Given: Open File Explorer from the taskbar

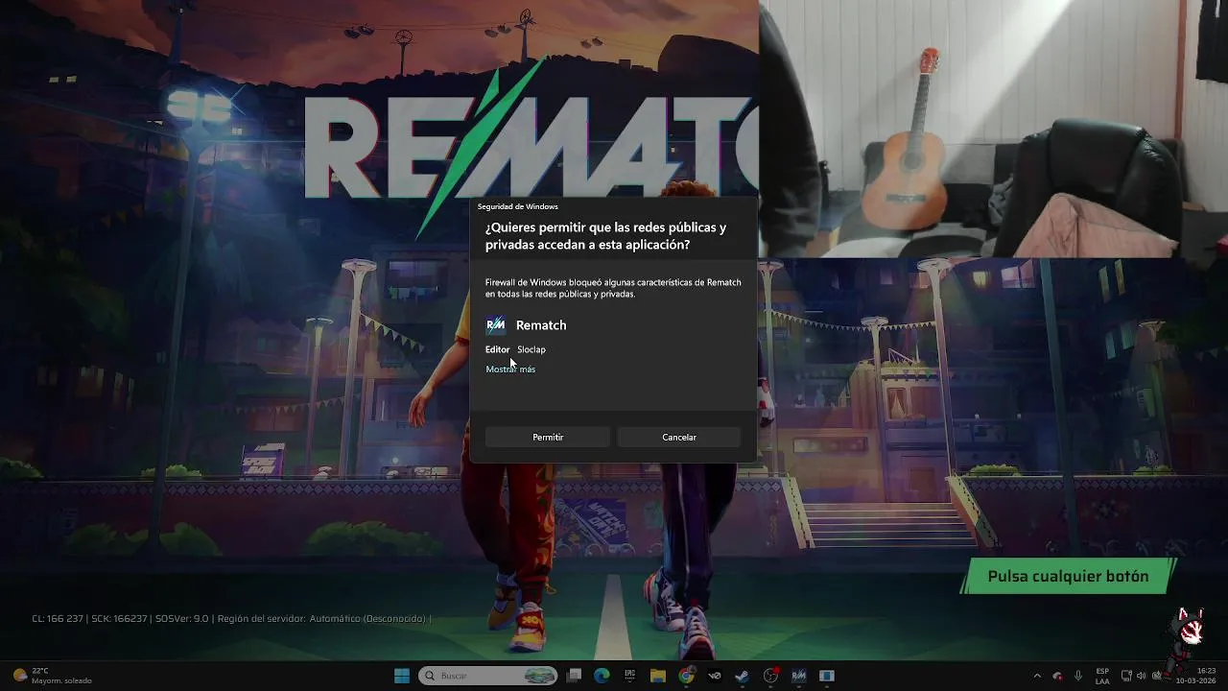Looking at the screenshot, I should click(x=658, y=676).
